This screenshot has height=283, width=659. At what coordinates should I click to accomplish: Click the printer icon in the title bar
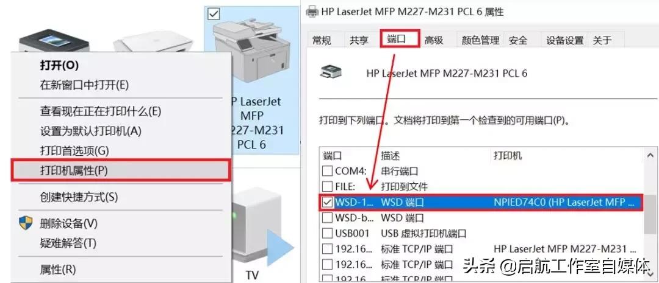[x=312, y=12]
